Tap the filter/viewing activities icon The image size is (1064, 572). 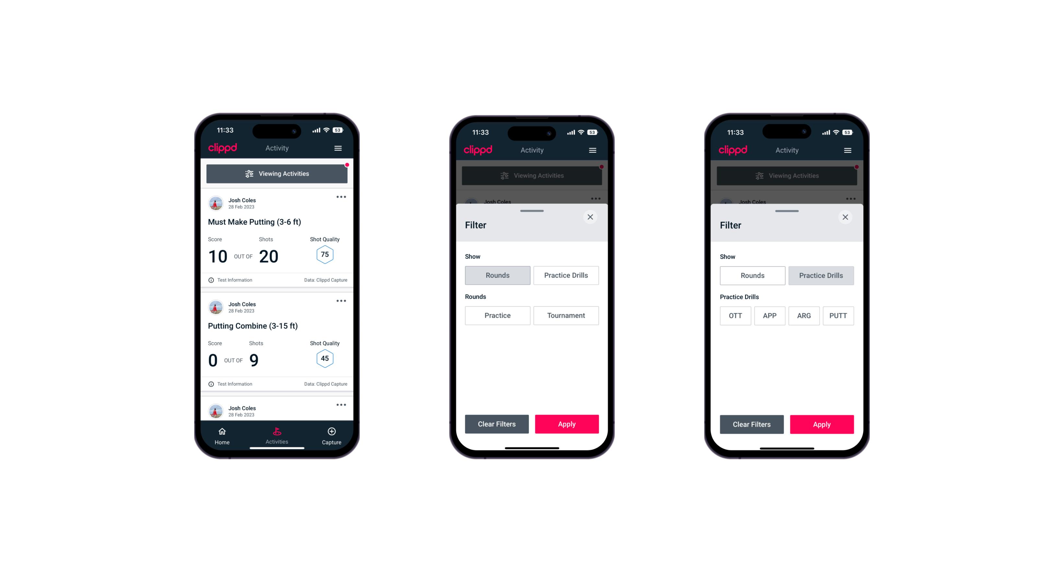pyautogui.click(x=249, y=174)
